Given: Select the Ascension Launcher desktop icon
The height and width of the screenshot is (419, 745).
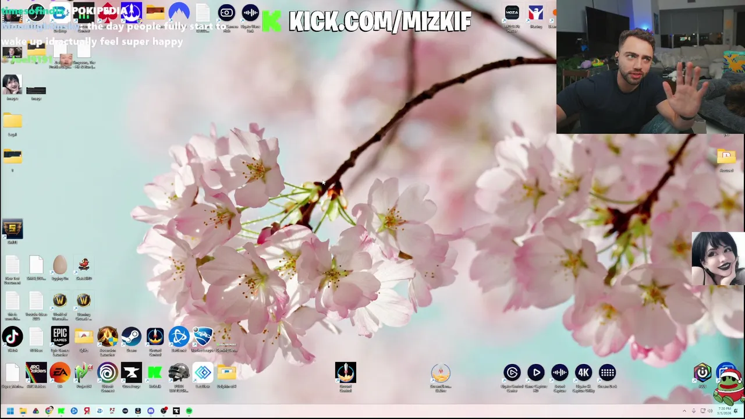Looking at the screenshot, I should [x=108, y=337].
